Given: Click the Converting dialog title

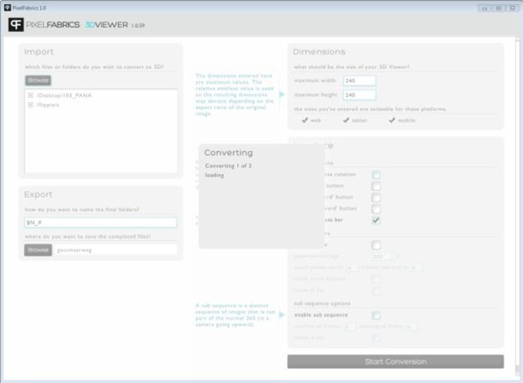Looking at the screenshot, I should tap(229, 152).
